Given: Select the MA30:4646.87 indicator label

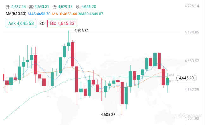Looking at the screenshot, I should click(x=91, y=14).
